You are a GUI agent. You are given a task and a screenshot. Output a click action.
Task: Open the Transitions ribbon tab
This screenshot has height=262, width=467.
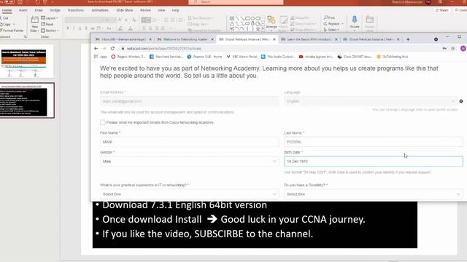76,10
